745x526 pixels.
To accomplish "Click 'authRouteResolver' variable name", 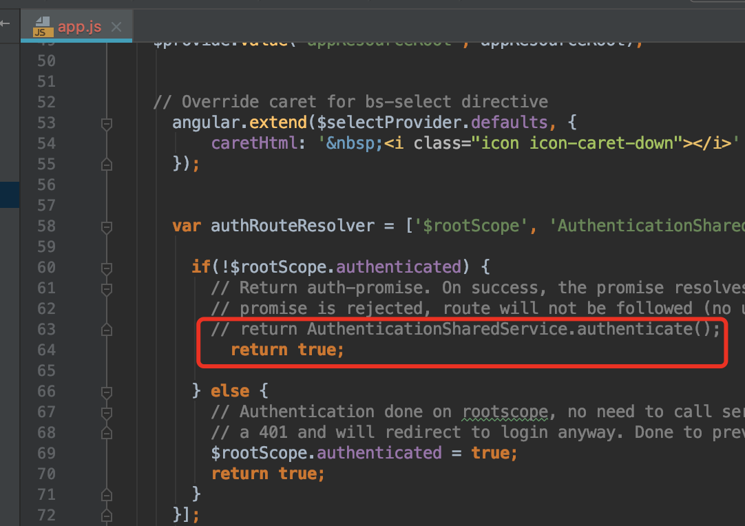I will pos(293,226).
